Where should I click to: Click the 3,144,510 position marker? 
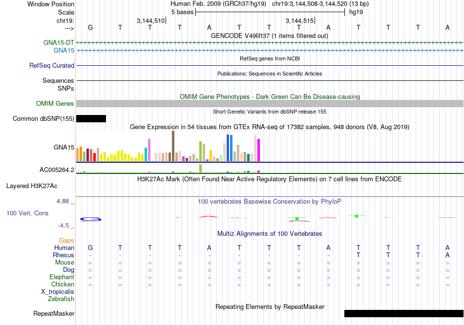point(150,20)
